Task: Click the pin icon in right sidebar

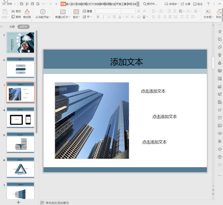Action: [x=220, y=31]
